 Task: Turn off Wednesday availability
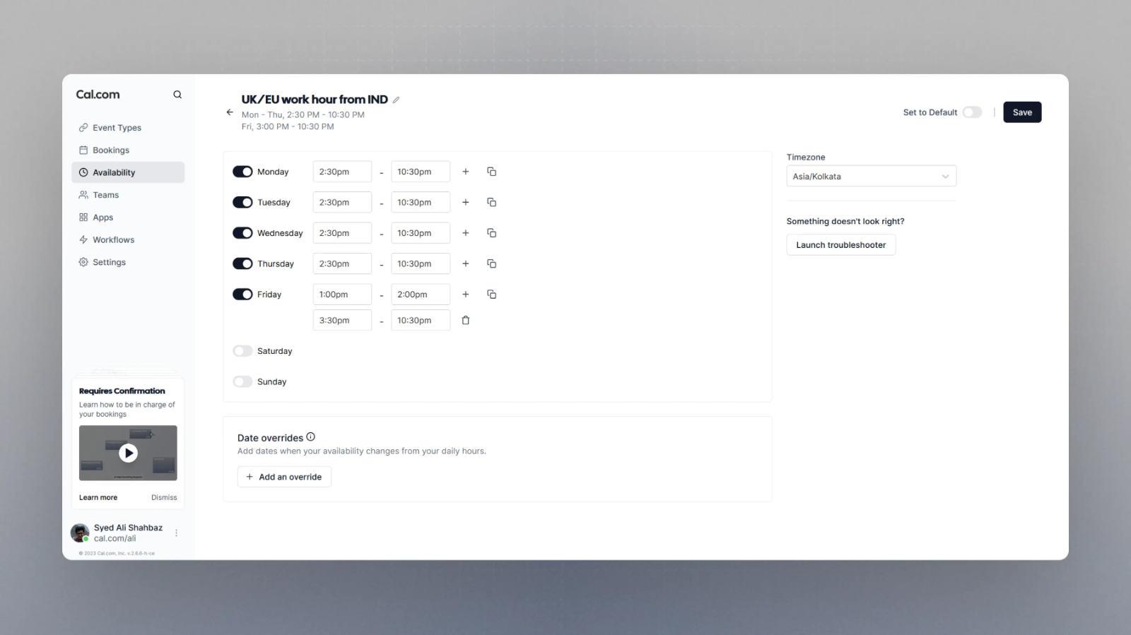click(242, 233)
